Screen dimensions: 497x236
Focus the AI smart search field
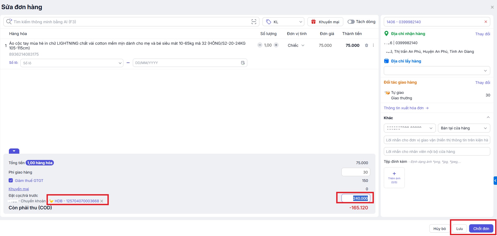[x=131, y=22]
